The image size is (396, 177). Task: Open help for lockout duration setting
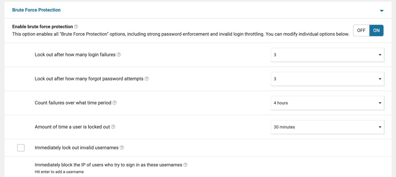113,127
